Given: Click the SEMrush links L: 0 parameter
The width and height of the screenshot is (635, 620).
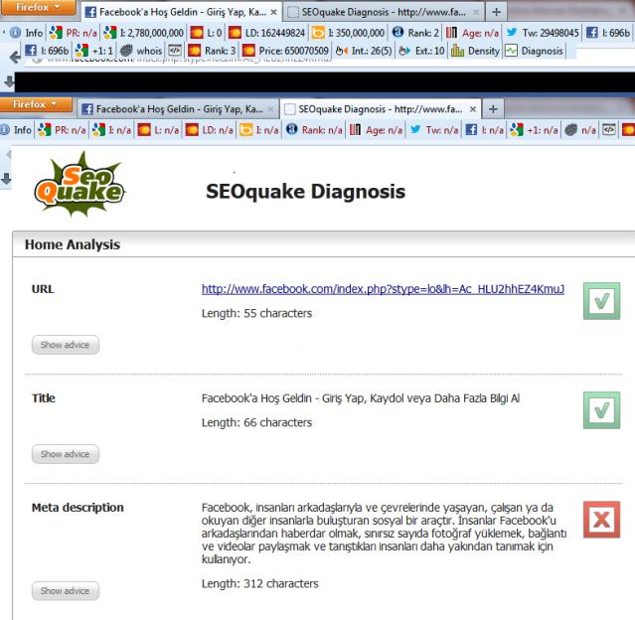Looking at the screenshot, I should (x=207, y=33).
